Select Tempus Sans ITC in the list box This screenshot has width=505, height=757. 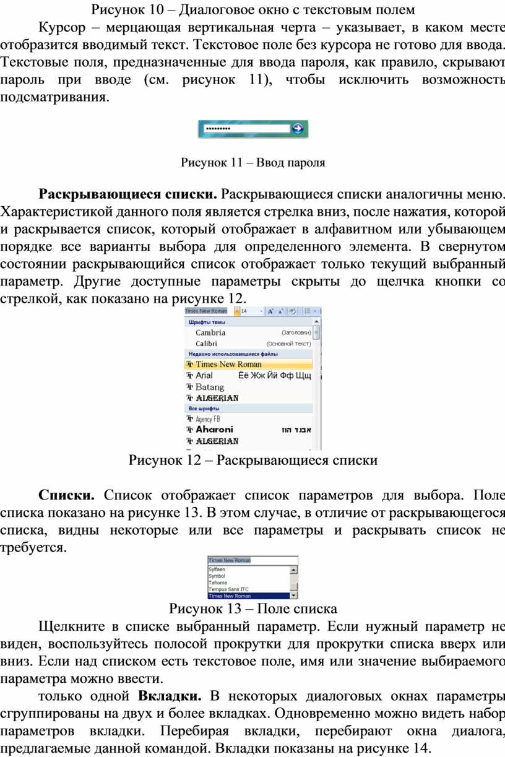tap(248, 589)
